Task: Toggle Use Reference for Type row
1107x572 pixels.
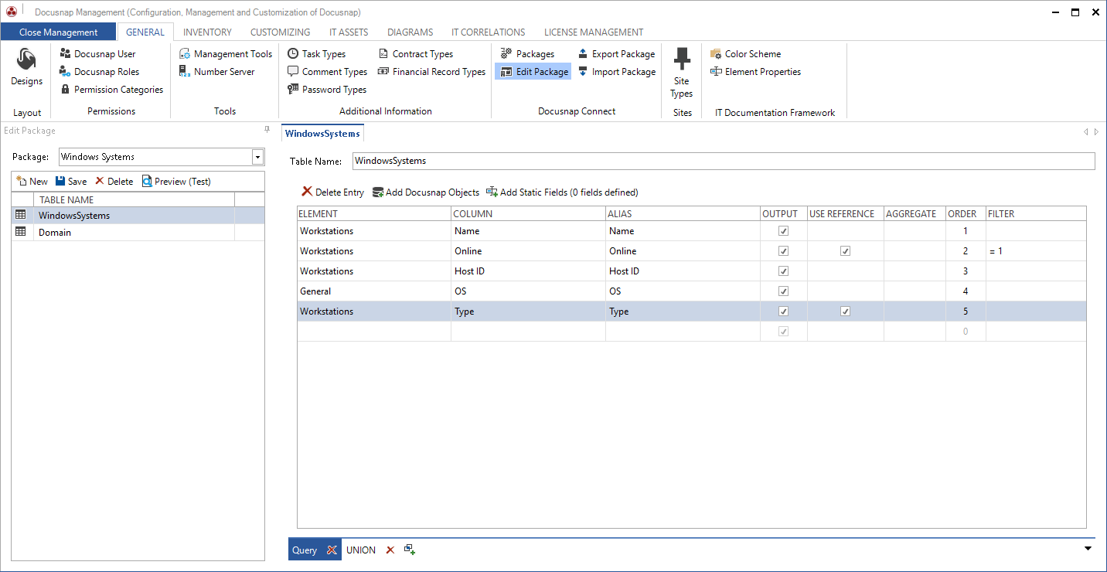Action: [845, 312]
